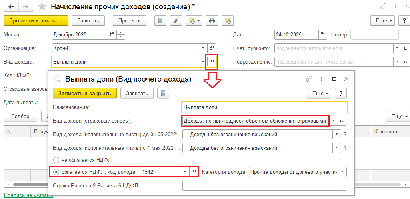Open calendar picker for Дата field
410x199 pixels.
pos(322,34)
